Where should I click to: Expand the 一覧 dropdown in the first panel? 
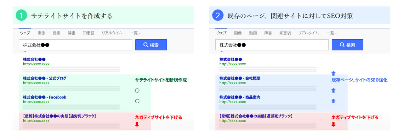coord(135,33)
